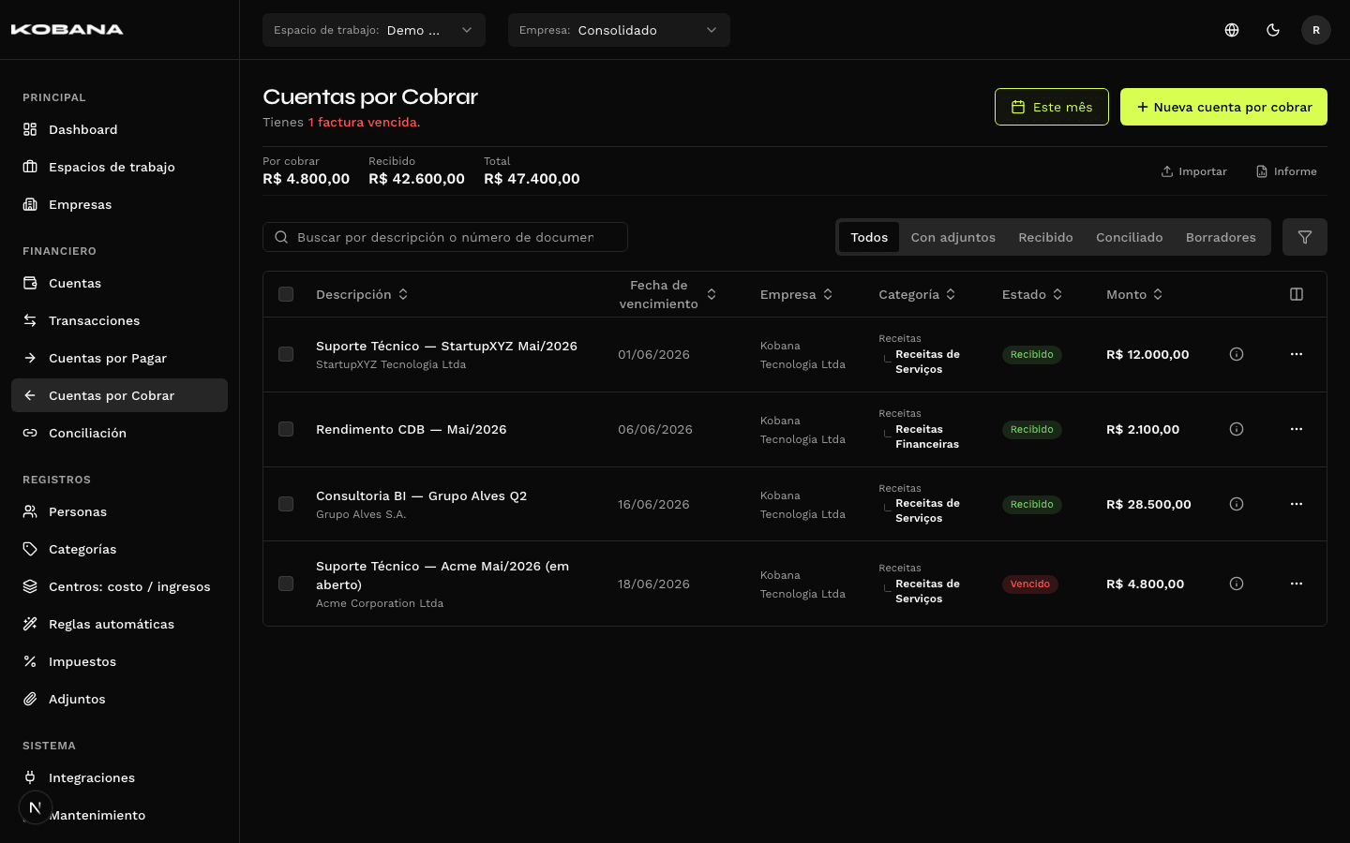Image resolution: width=1350 pixels, height=843 pixels.
Task: Open the language globe icon
Action: (x=1232, y=30)
